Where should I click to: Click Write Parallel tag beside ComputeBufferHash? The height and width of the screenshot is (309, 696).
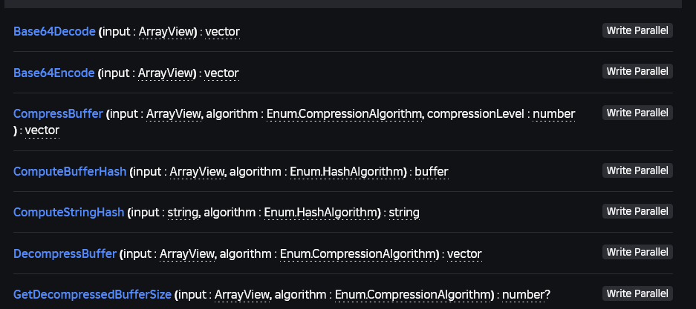[637, 170]
